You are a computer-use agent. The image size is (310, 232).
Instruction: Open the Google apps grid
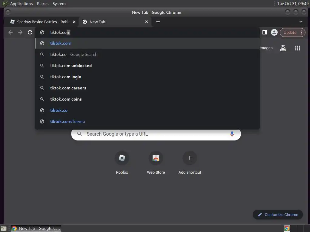pyautogui.click(x=297, y=48)
